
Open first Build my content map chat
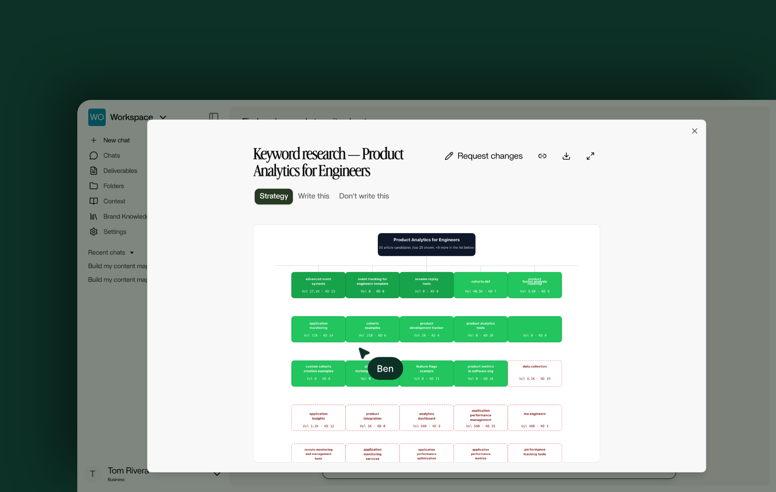pos(117,266)
